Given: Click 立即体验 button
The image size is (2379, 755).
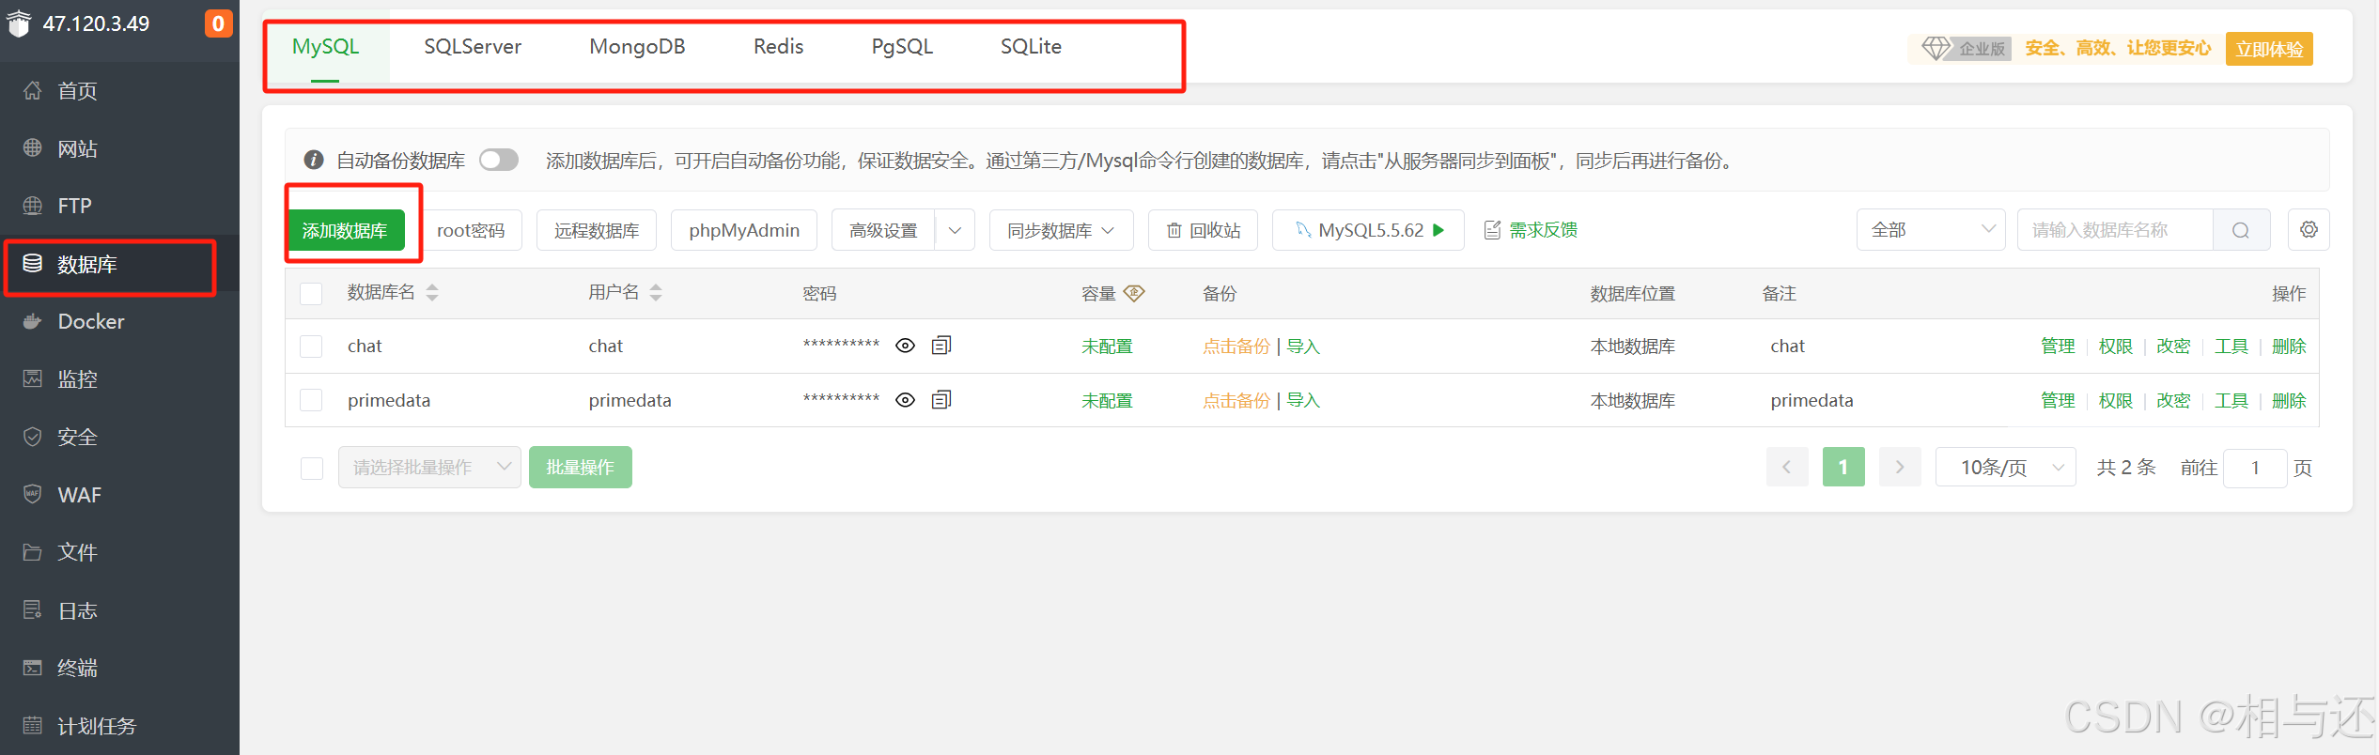Looking at the screenshot, I should [x=2269, y=49].
